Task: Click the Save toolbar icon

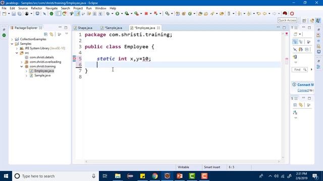Action: pos(14,14)
